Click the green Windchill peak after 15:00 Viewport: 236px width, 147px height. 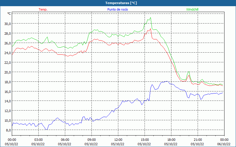(150, 18)
